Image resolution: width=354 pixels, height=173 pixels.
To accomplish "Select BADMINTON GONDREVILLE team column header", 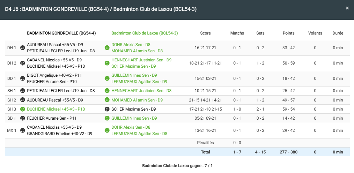I will click(x=61, y=33).
